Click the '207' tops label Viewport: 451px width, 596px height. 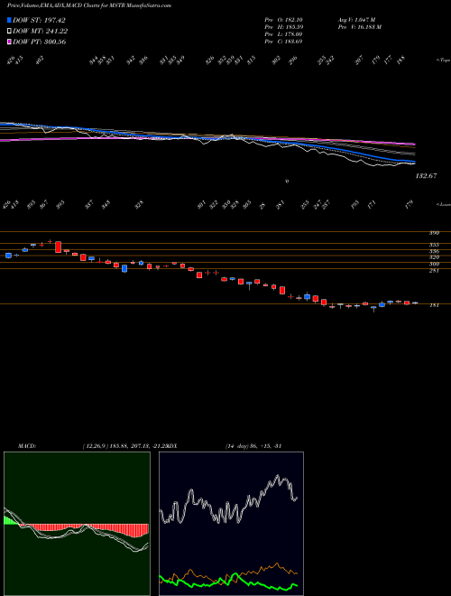tap(359, 60)
